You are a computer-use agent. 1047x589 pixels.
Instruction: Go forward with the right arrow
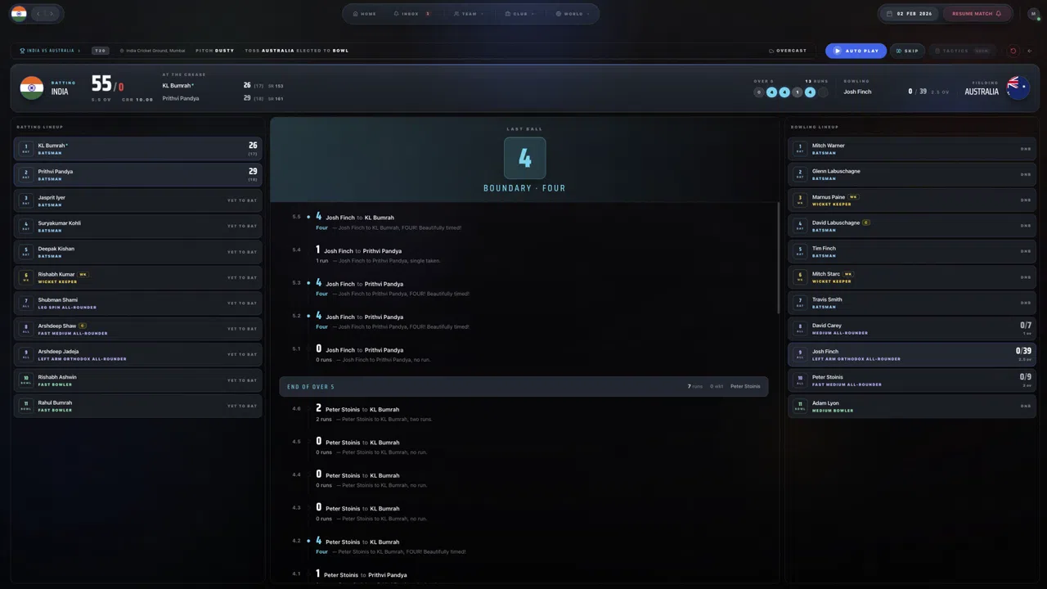tap(52, 13)
